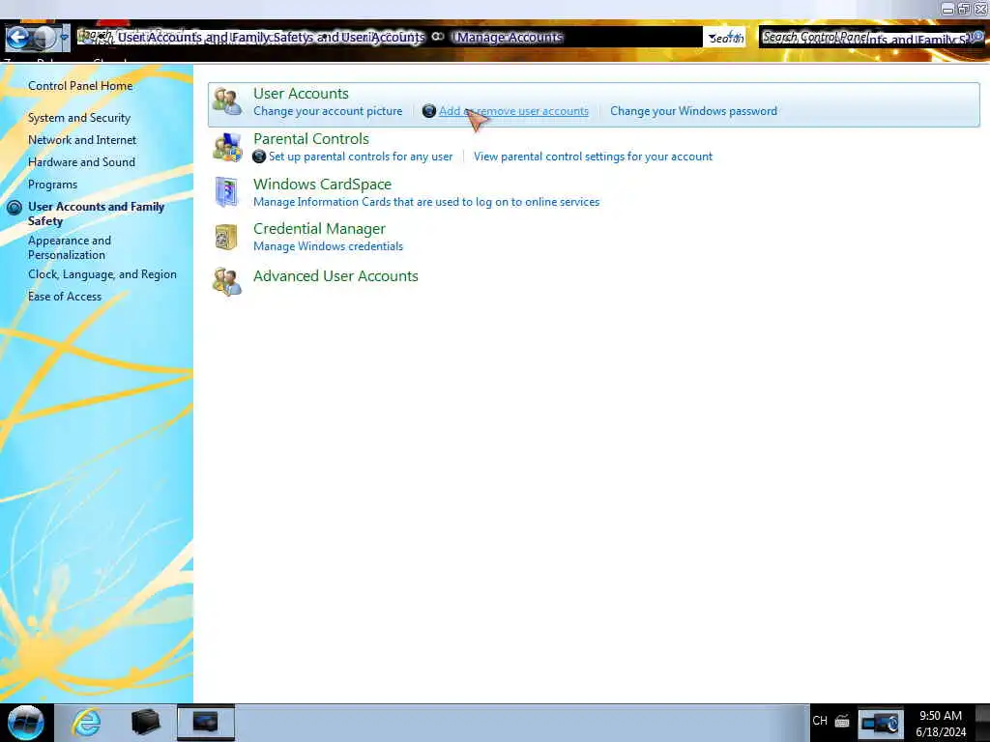Click the User Accounts category icon

pos(226,101)
